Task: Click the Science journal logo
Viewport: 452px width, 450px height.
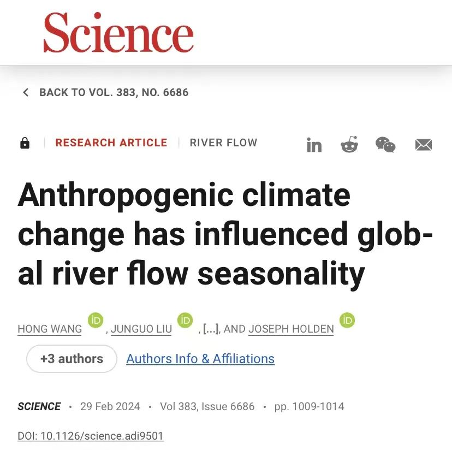Action: [x=118, y=33]
